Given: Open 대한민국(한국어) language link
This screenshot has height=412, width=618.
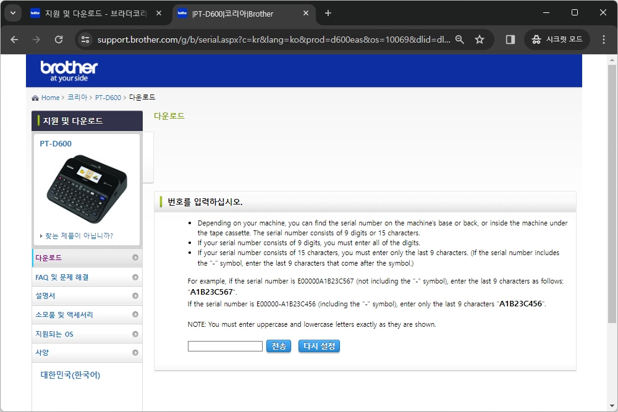Looking at the screenshot, I should pyautogui.click(x=70, y=374).
